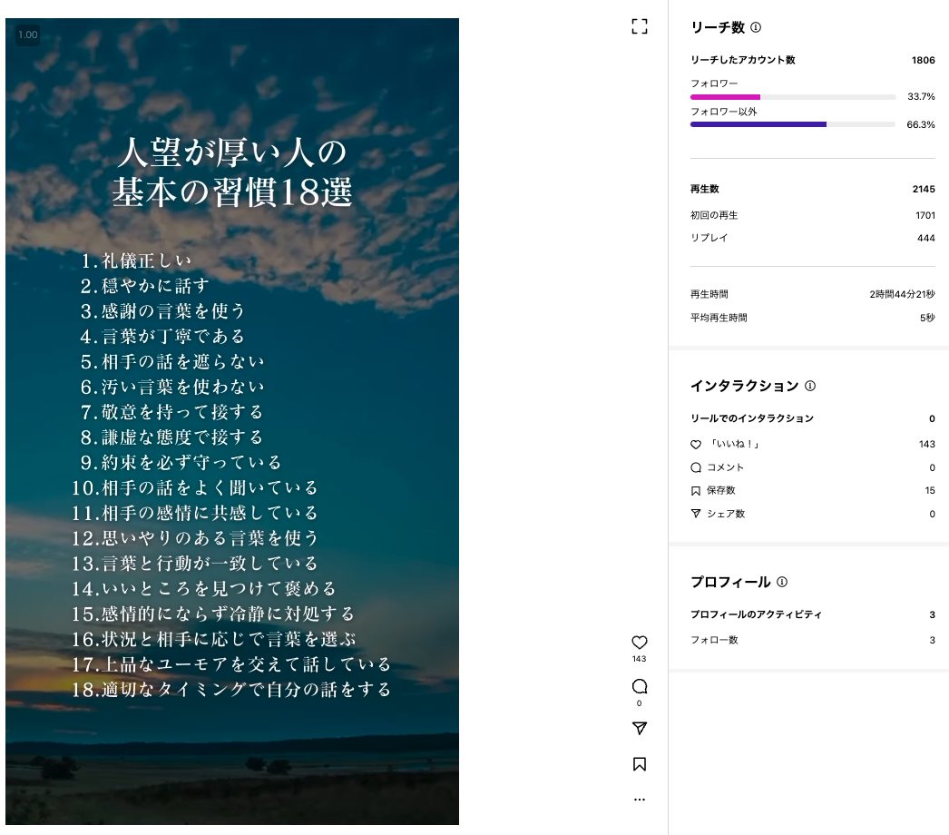
Task: Click the 5秒 average watch time value
Action: pyautogui.click(x=927, y=318)
